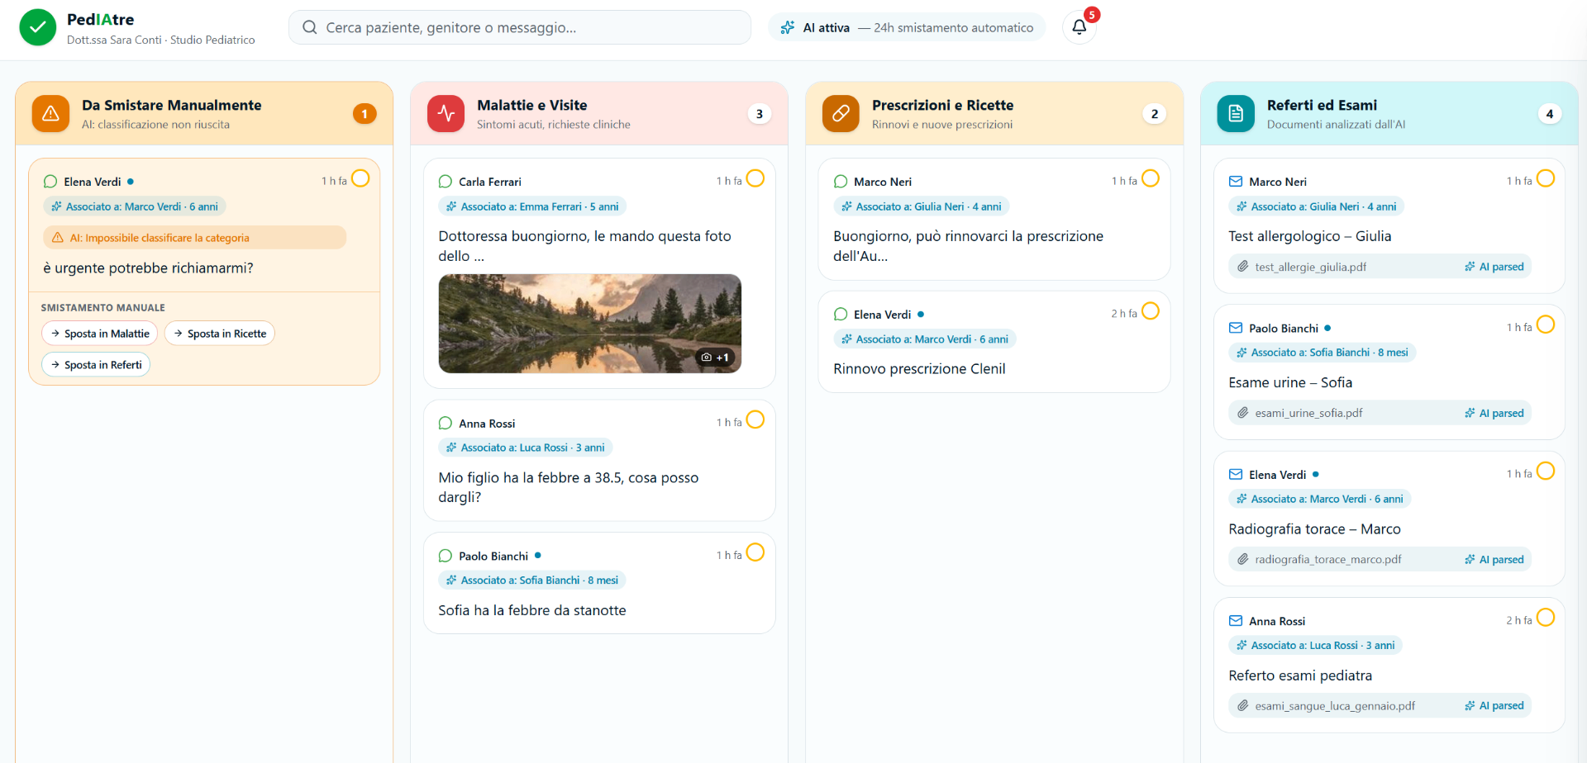Click Associato a: Emma Ferrari · 5 anni tag
This screenshot has height=763, width=1587.
tap(532, 206)
